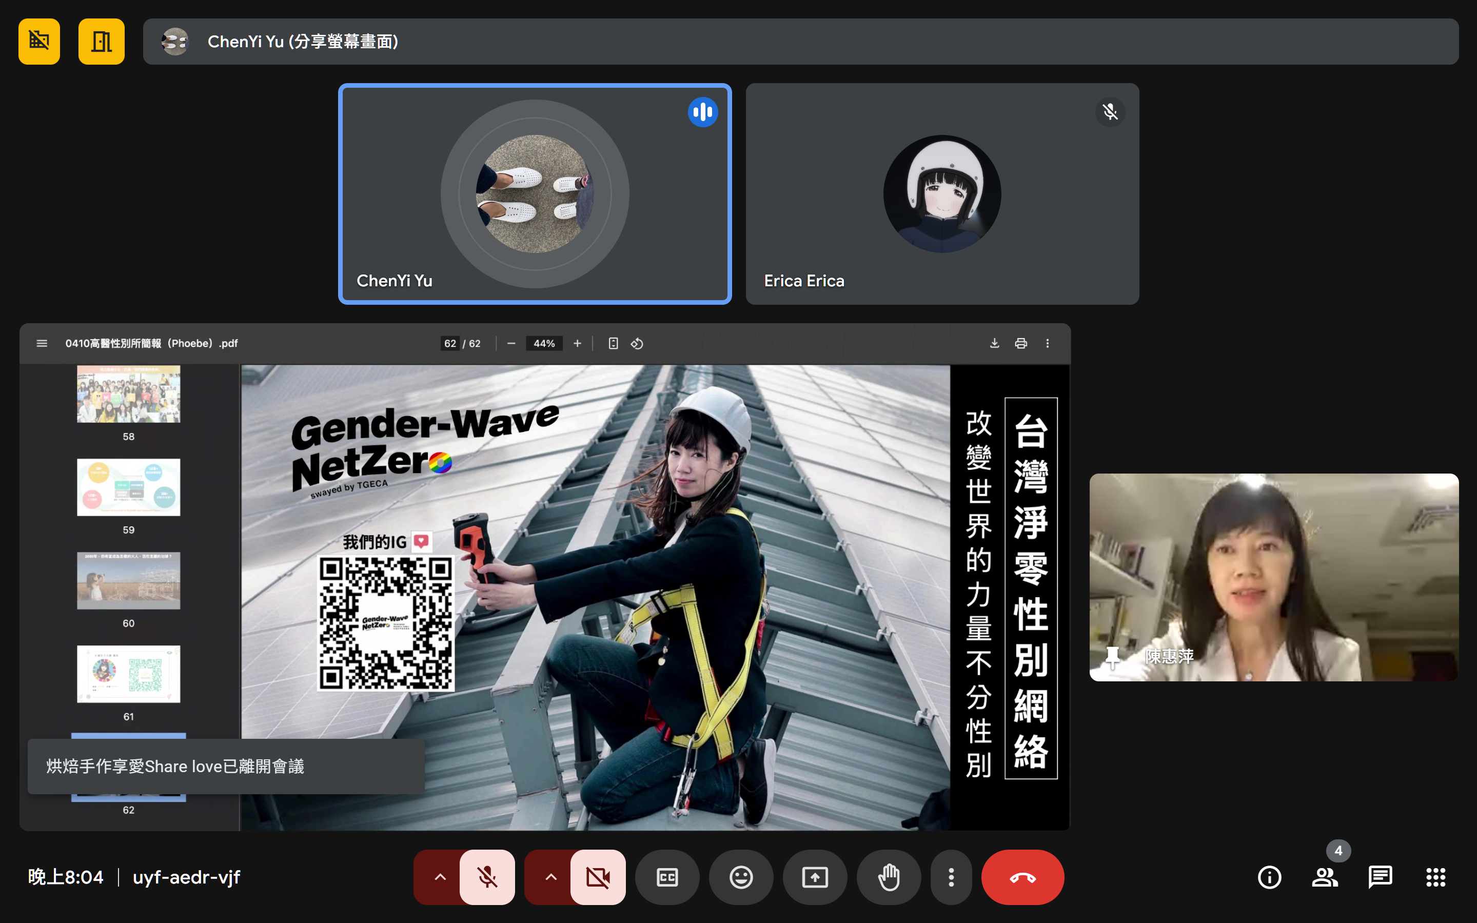The image size is (1477, 923).
Task: Open meeting details info icon
Action: (1270, 877)
